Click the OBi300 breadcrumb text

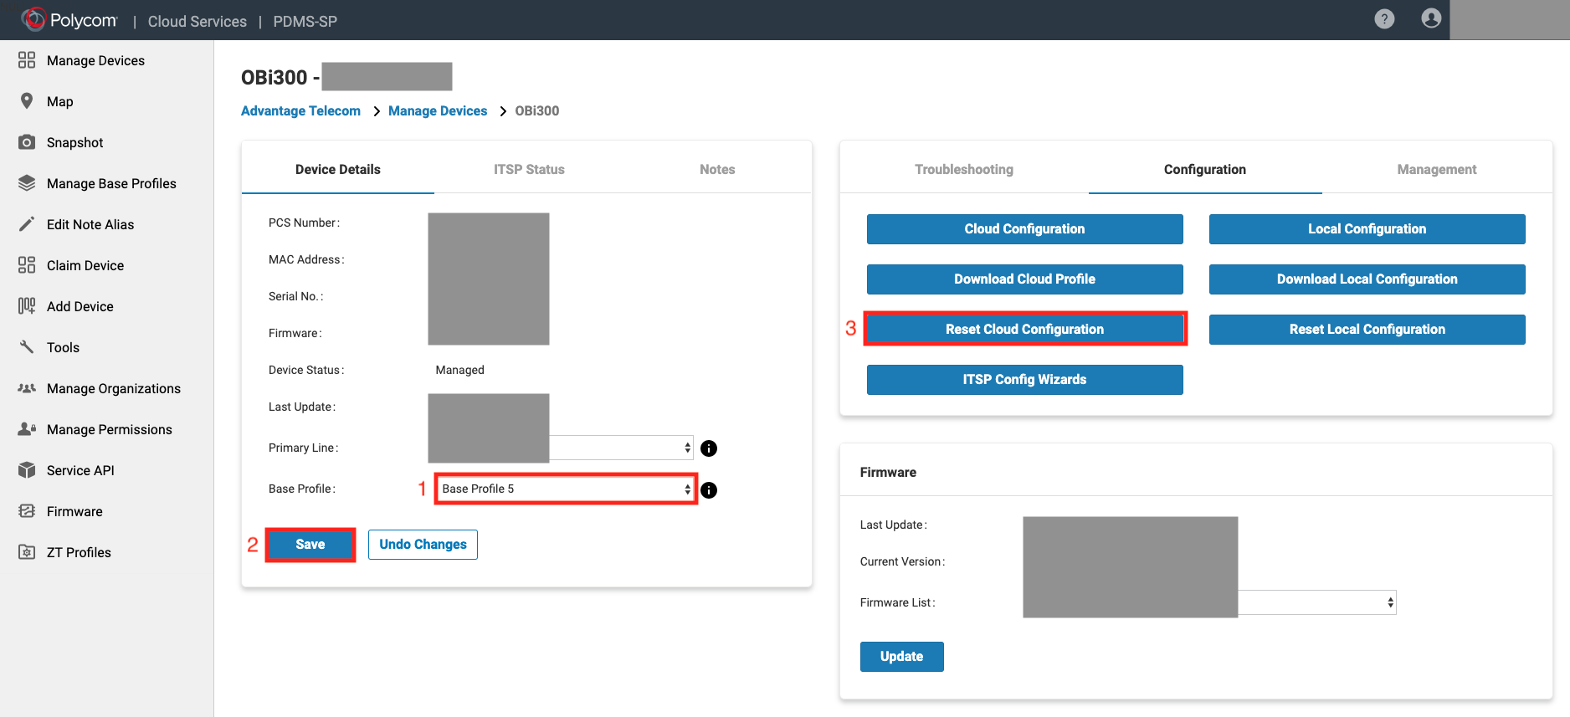pyautogui.click(x=536, y=110)
